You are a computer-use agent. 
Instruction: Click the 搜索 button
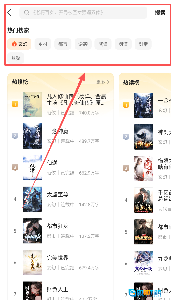click(x=160, y=13)
